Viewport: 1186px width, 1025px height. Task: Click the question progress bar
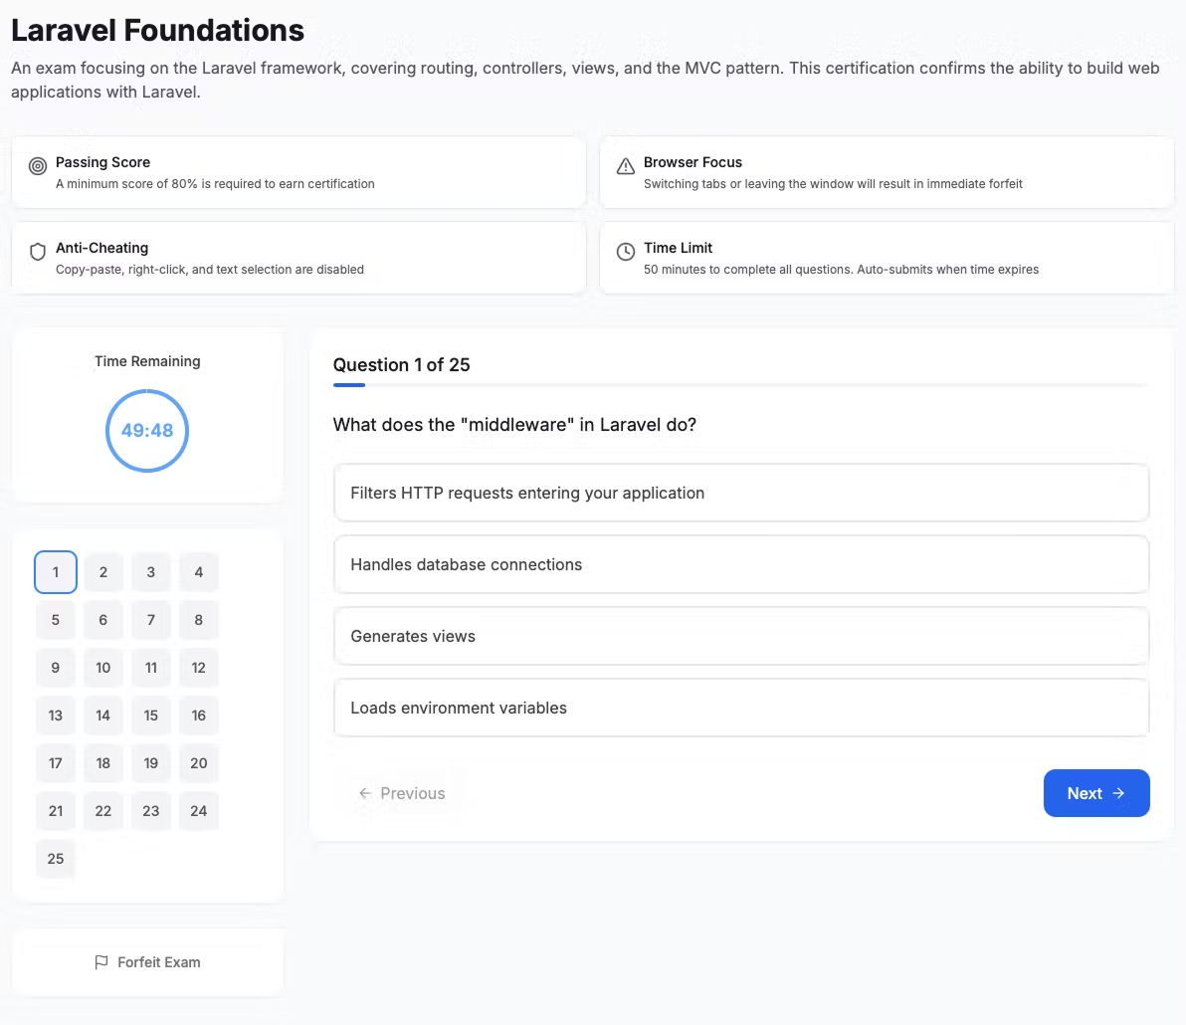pos(741,385)
